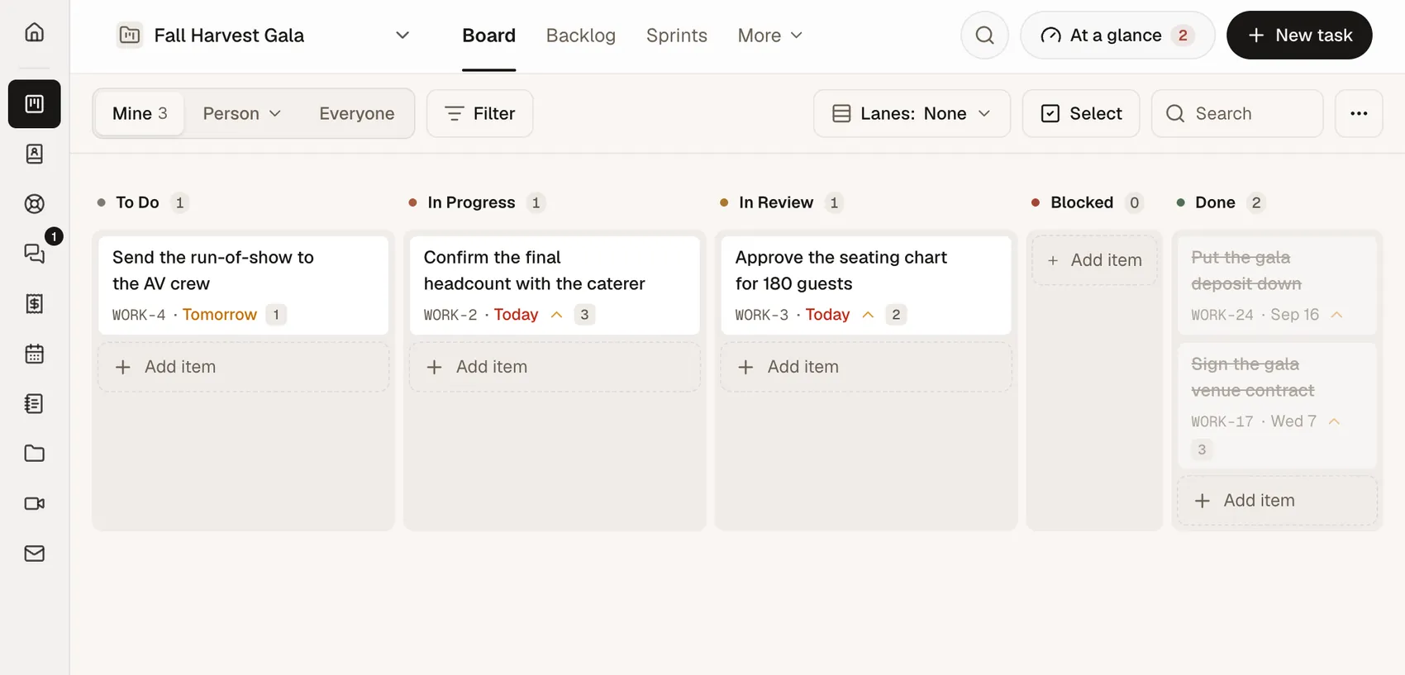
Task: Open the Put the gala deposit down card
Action: click(x=1277, y=285)
